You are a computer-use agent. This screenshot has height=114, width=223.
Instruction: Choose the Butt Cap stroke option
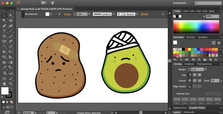[190, 75]
